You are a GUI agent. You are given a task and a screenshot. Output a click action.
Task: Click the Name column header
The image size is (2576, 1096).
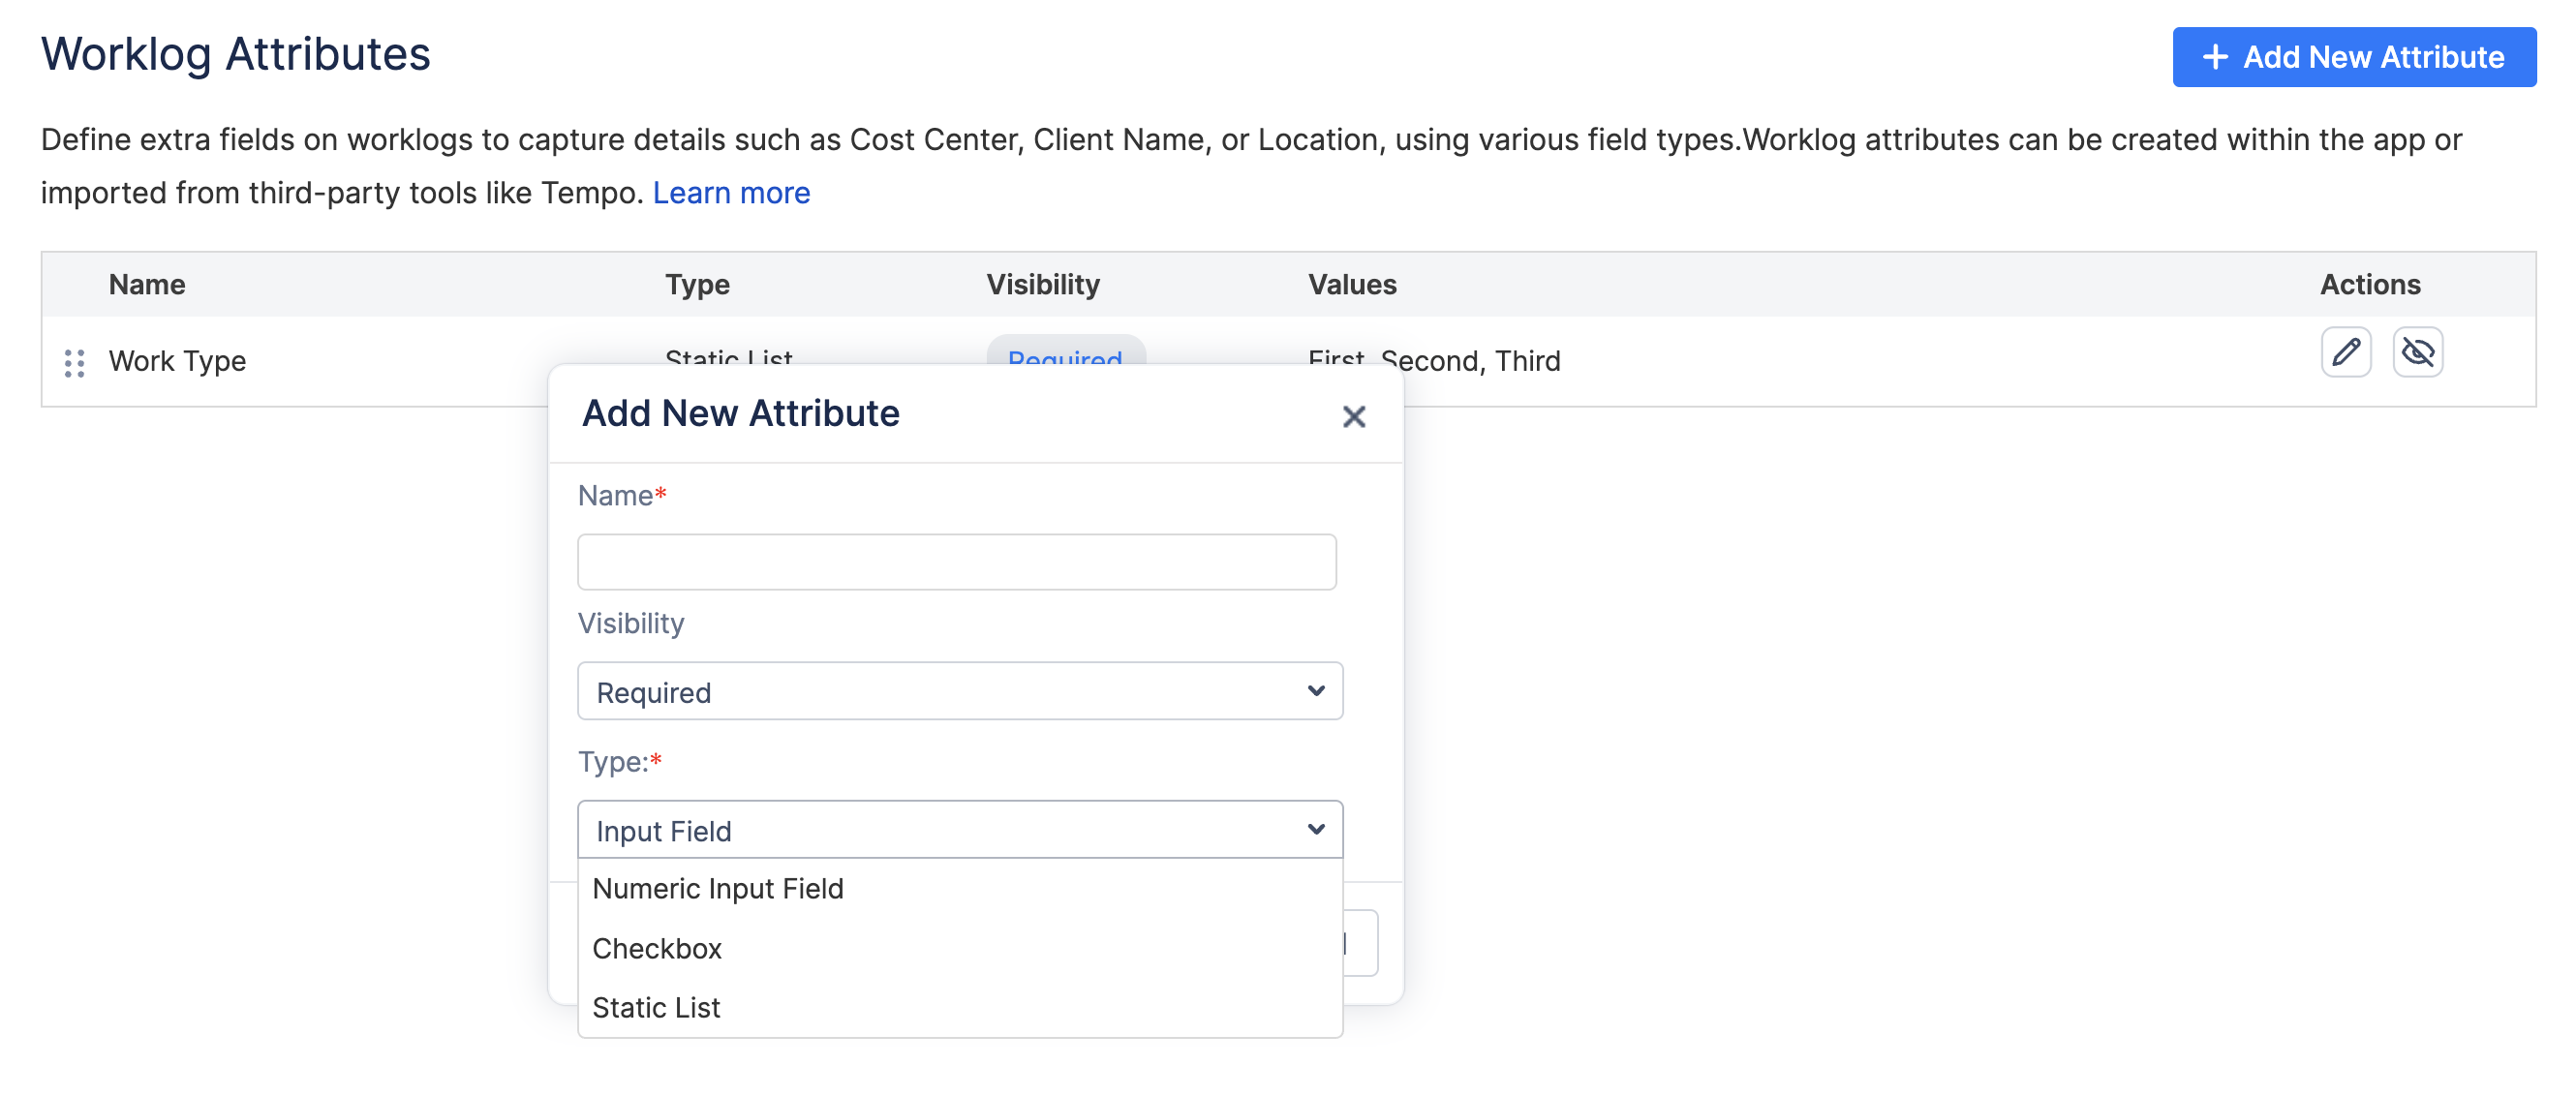click(147, 284)
